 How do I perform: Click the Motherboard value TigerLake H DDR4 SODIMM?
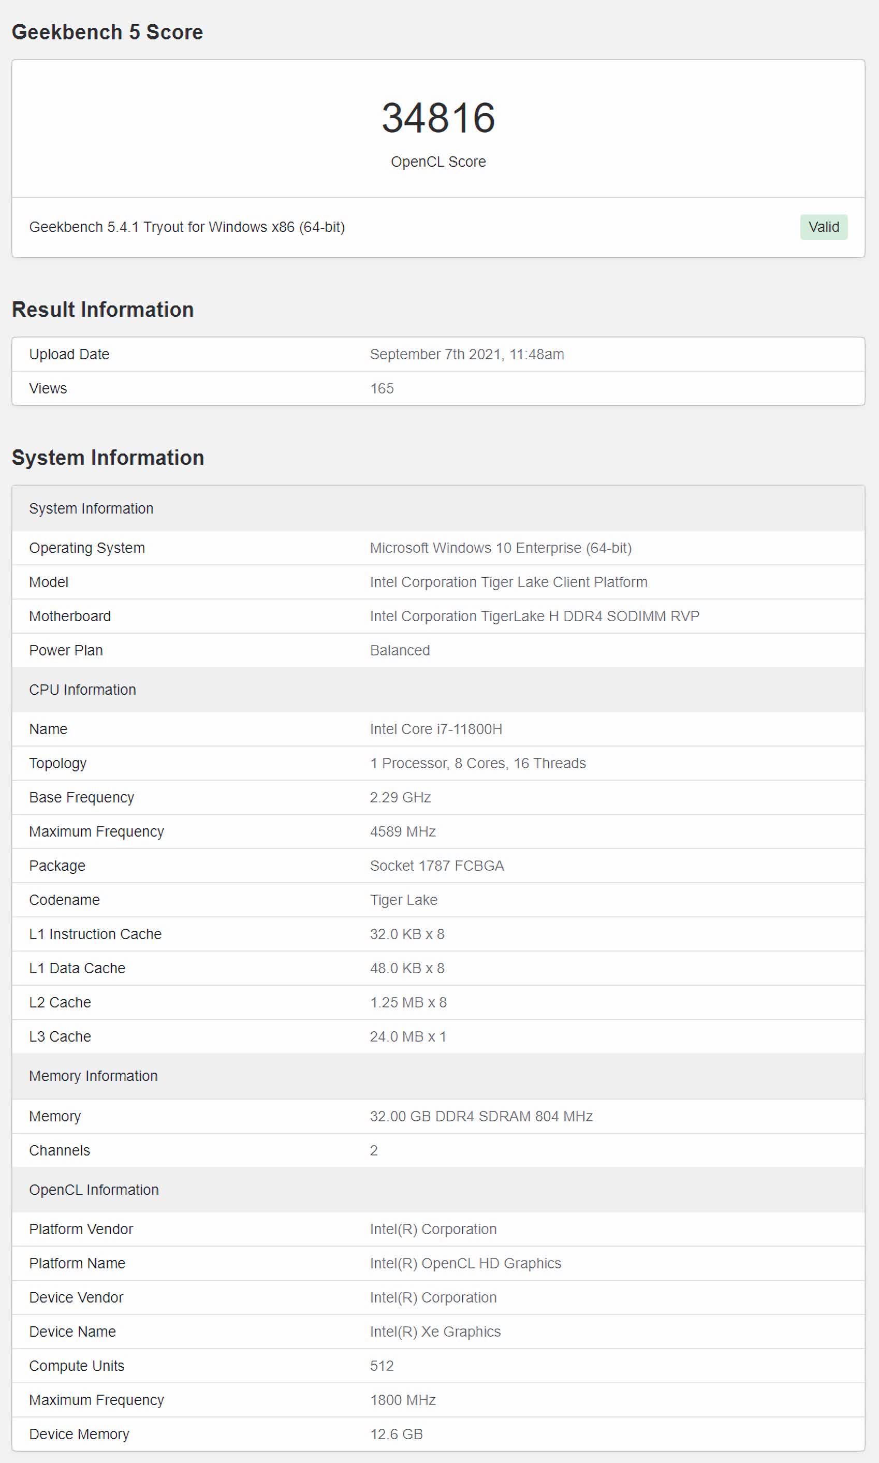coord(534,617)
